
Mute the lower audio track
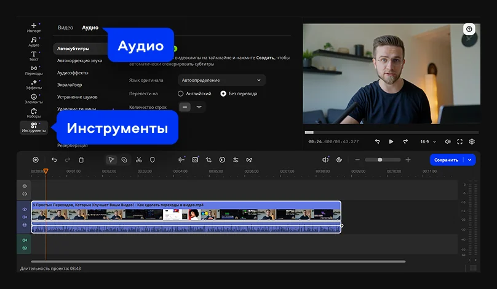25,240
